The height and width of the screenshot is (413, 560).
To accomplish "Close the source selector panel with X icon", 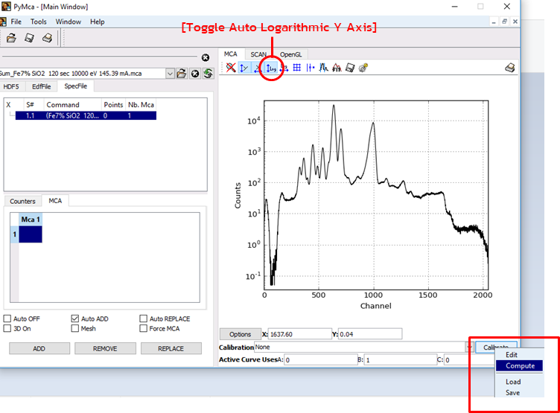I will click(206, 57).
